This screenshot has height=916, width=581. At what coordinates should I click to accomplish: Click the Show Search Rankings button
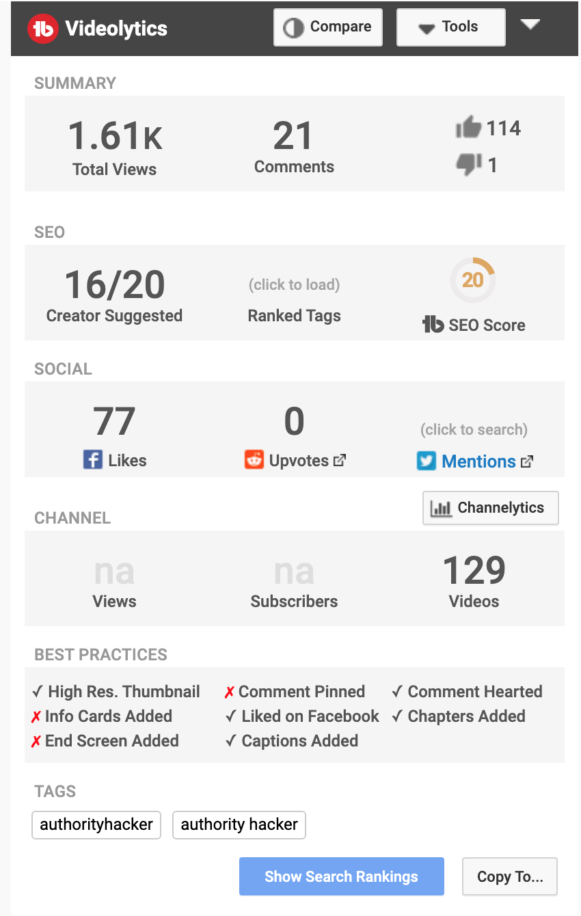tap(341, 876)
